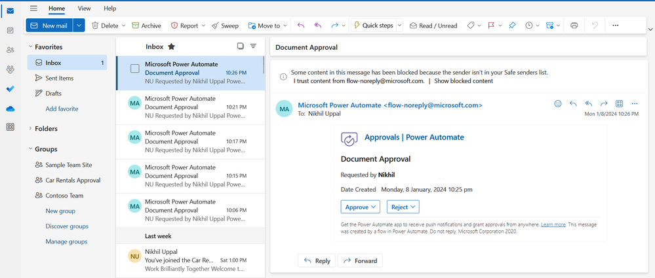Image resolution: width=655 pixels, height=278 pixels.
Task: Collapse the Favorites section
Action: (x=30, y=47)
